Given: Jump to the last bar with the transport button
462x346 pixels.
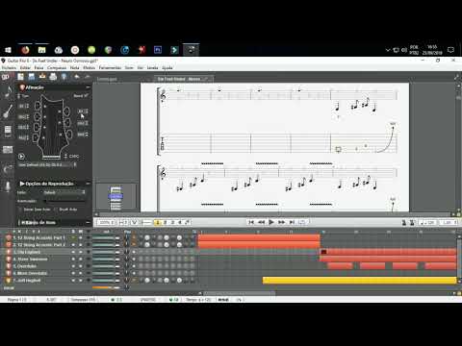Looking at the screenshot, I should pyautogui.click(x=292, y=222).
